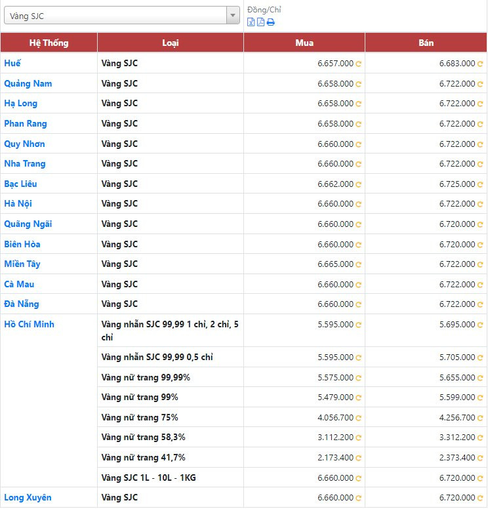
Task: Open the Quãng Ngãi link
Action: click(28, 224)
